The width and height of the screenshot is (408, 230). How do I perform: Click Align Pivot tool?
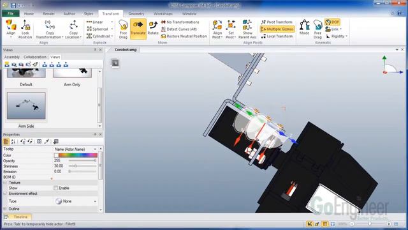tap(217, 29)
